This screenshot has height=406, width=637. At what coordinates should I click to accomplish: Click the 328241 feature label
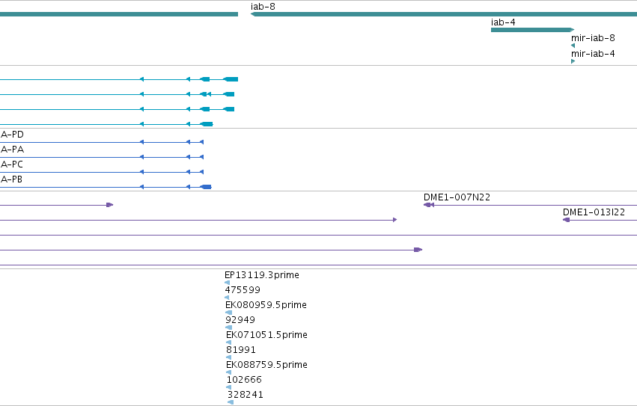pos(245,395)
